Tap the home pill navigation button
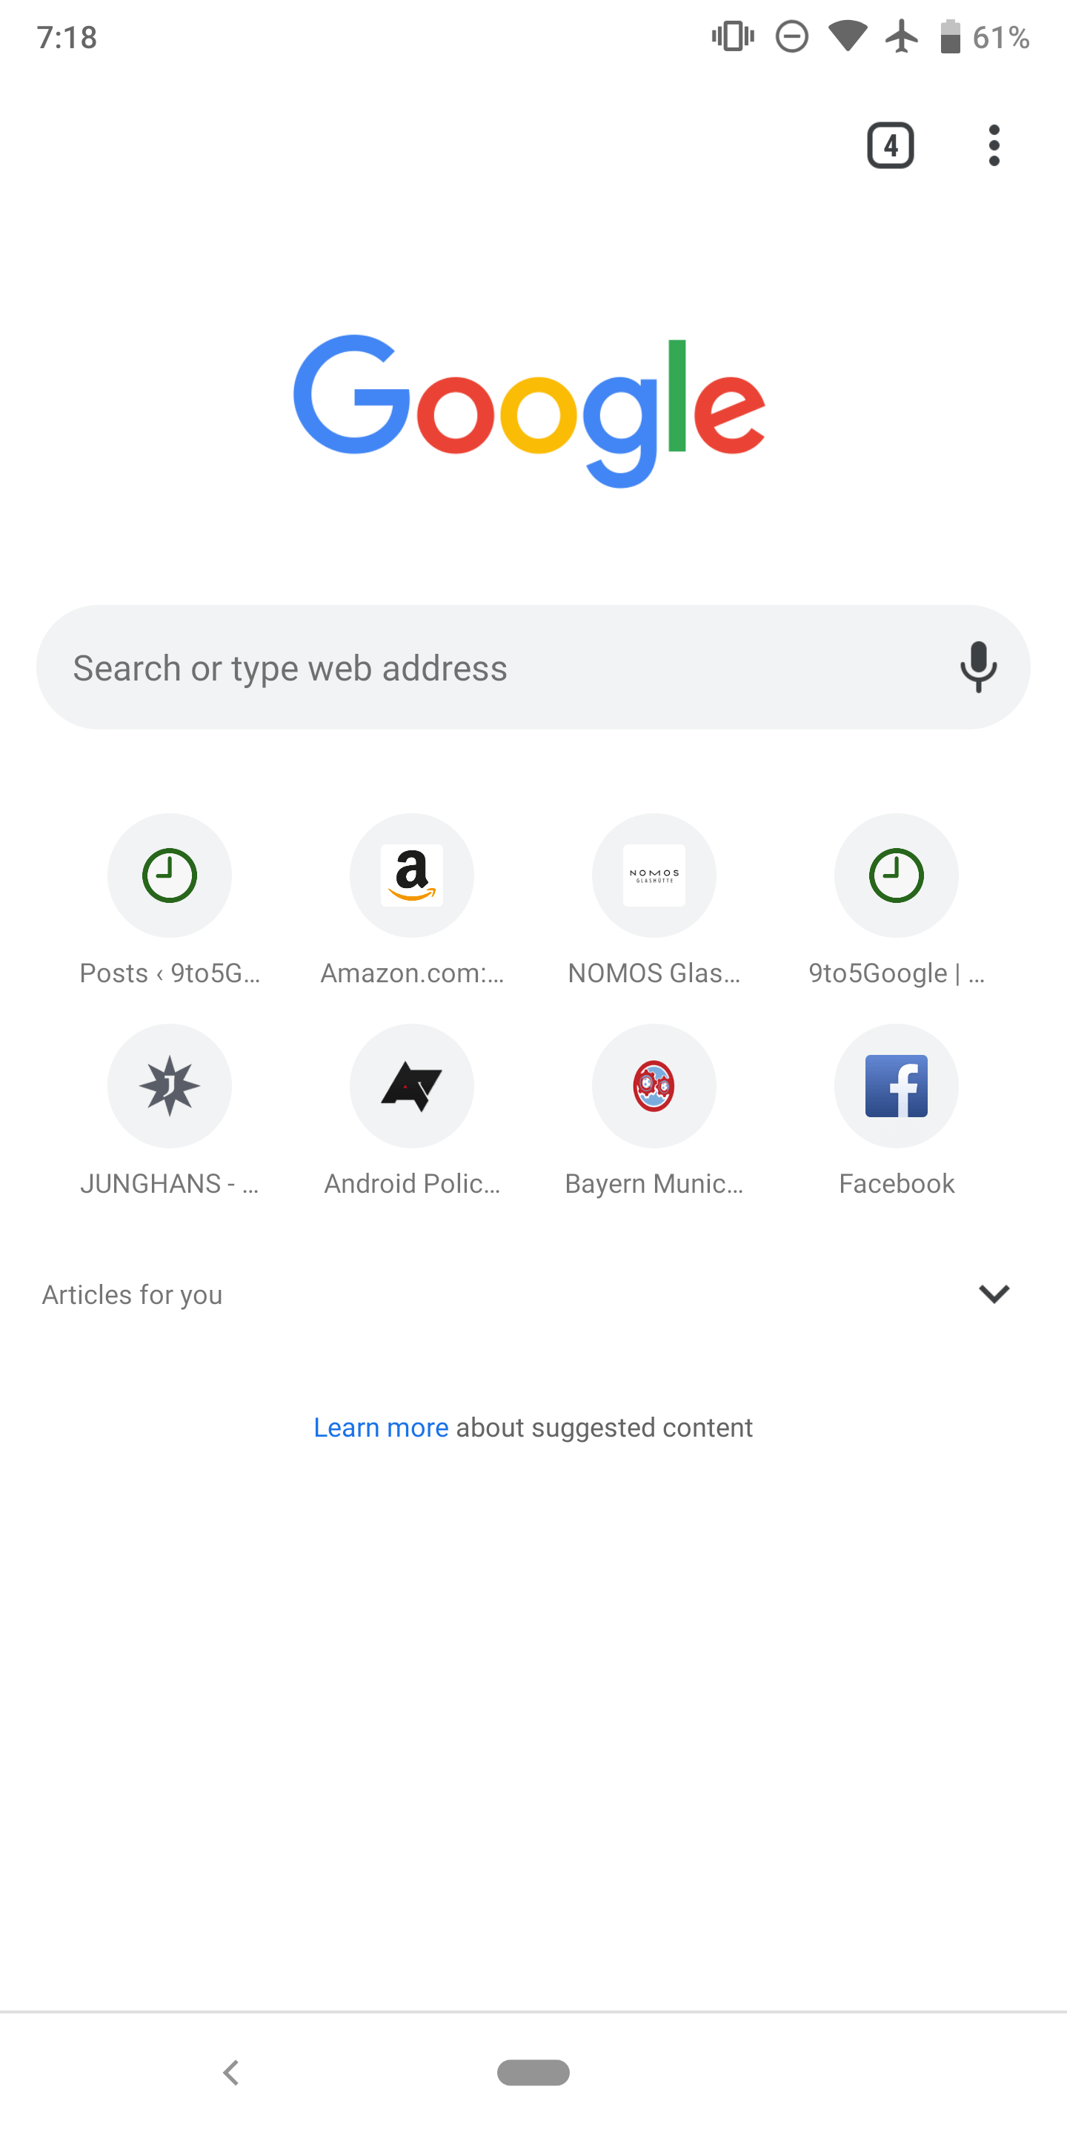 [533, 2072]
